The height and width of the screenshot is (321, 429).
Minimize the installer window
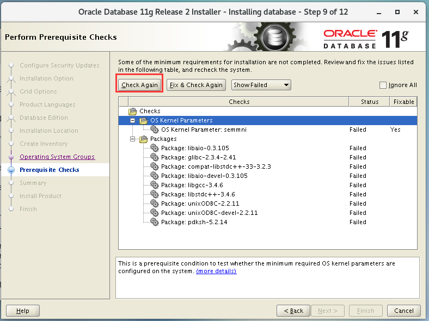pyautogui.click(x=379, y=13)
